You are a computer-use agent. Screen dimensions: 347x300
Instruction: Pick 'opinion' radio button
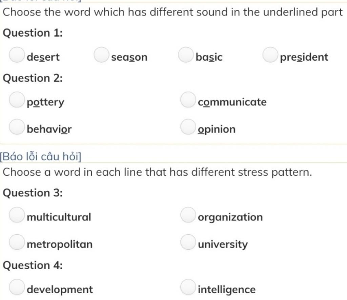click(188, 127)
